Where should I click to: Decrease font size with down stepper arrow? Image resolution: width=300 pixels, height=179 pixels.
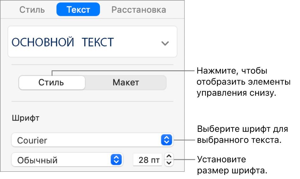(x=169, y=163)
